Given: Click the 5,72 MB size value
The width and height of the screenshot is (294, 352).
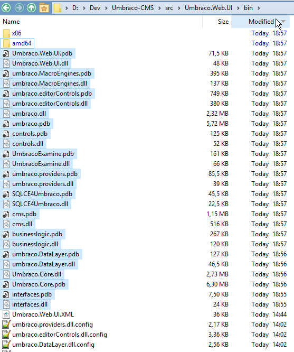Looking at the screenshot, I should coord(217,124).
